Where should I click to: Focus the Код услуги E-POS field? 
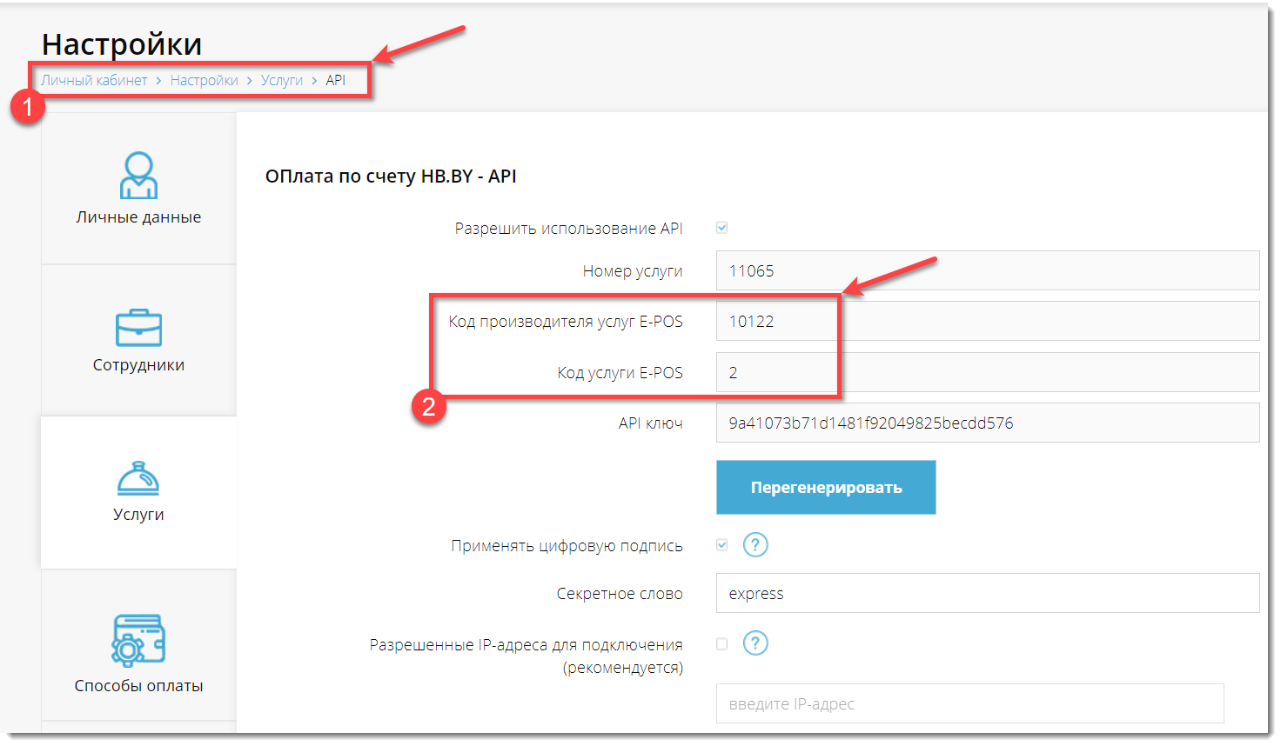[988, 372]
